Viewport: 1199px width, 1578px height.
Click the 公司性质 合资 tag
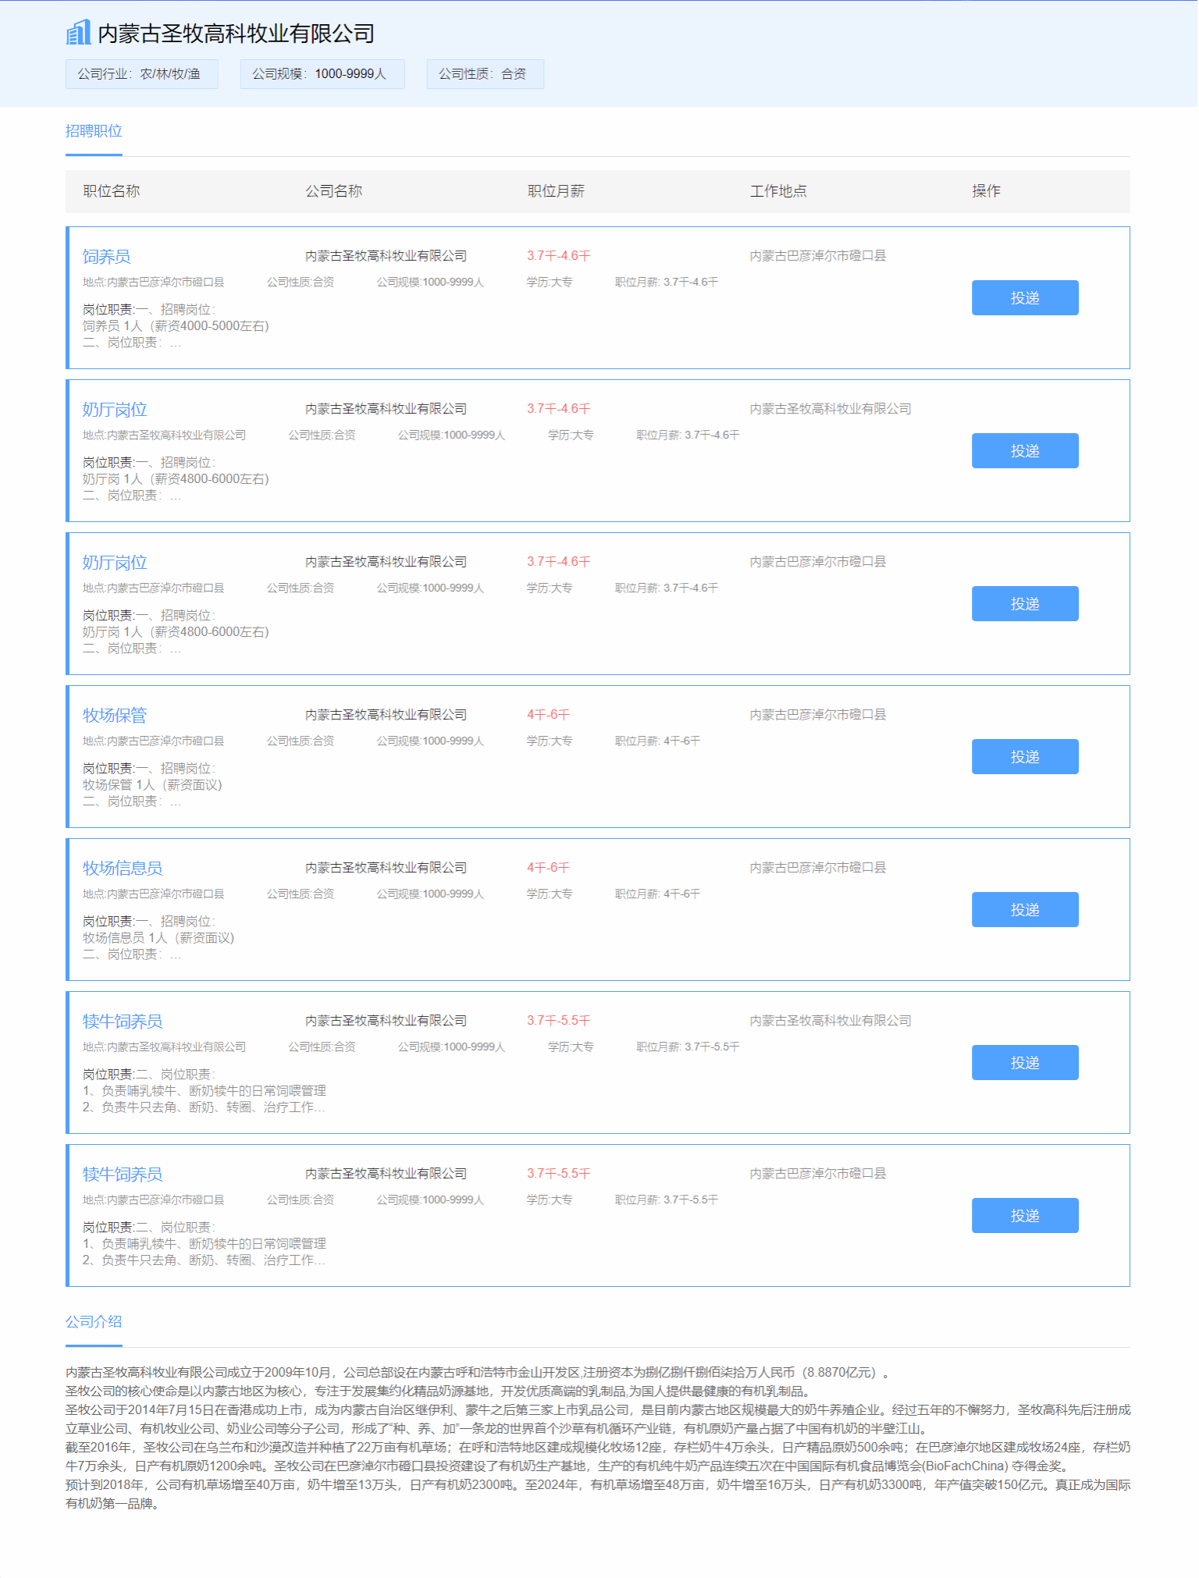point(485,74)
